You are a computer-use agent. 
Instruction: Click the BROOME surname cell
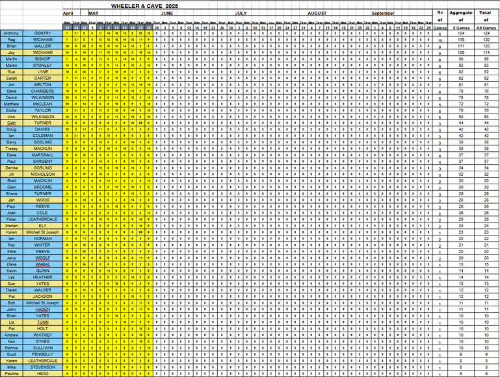[43, 187]
